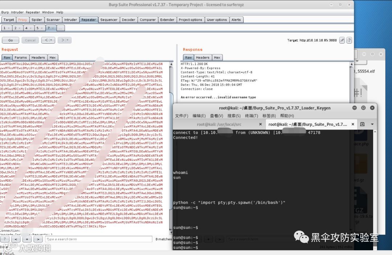The image size is (392, 255).
Task: Open the Scanner tab
Action: (x=53, y=20)
